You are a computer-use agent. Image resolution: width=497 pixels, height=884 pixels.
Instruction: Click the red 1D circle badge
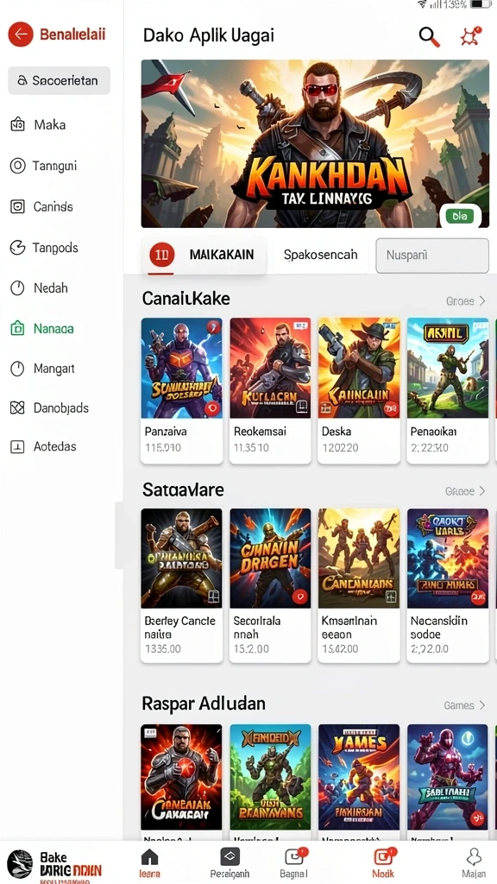point(160,255)
